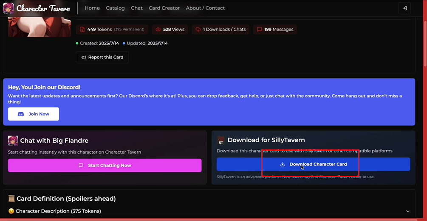Image resolution: width=427 pixels, height=221 pixels.
Task: Open the Home menu item
Action: 92,8
